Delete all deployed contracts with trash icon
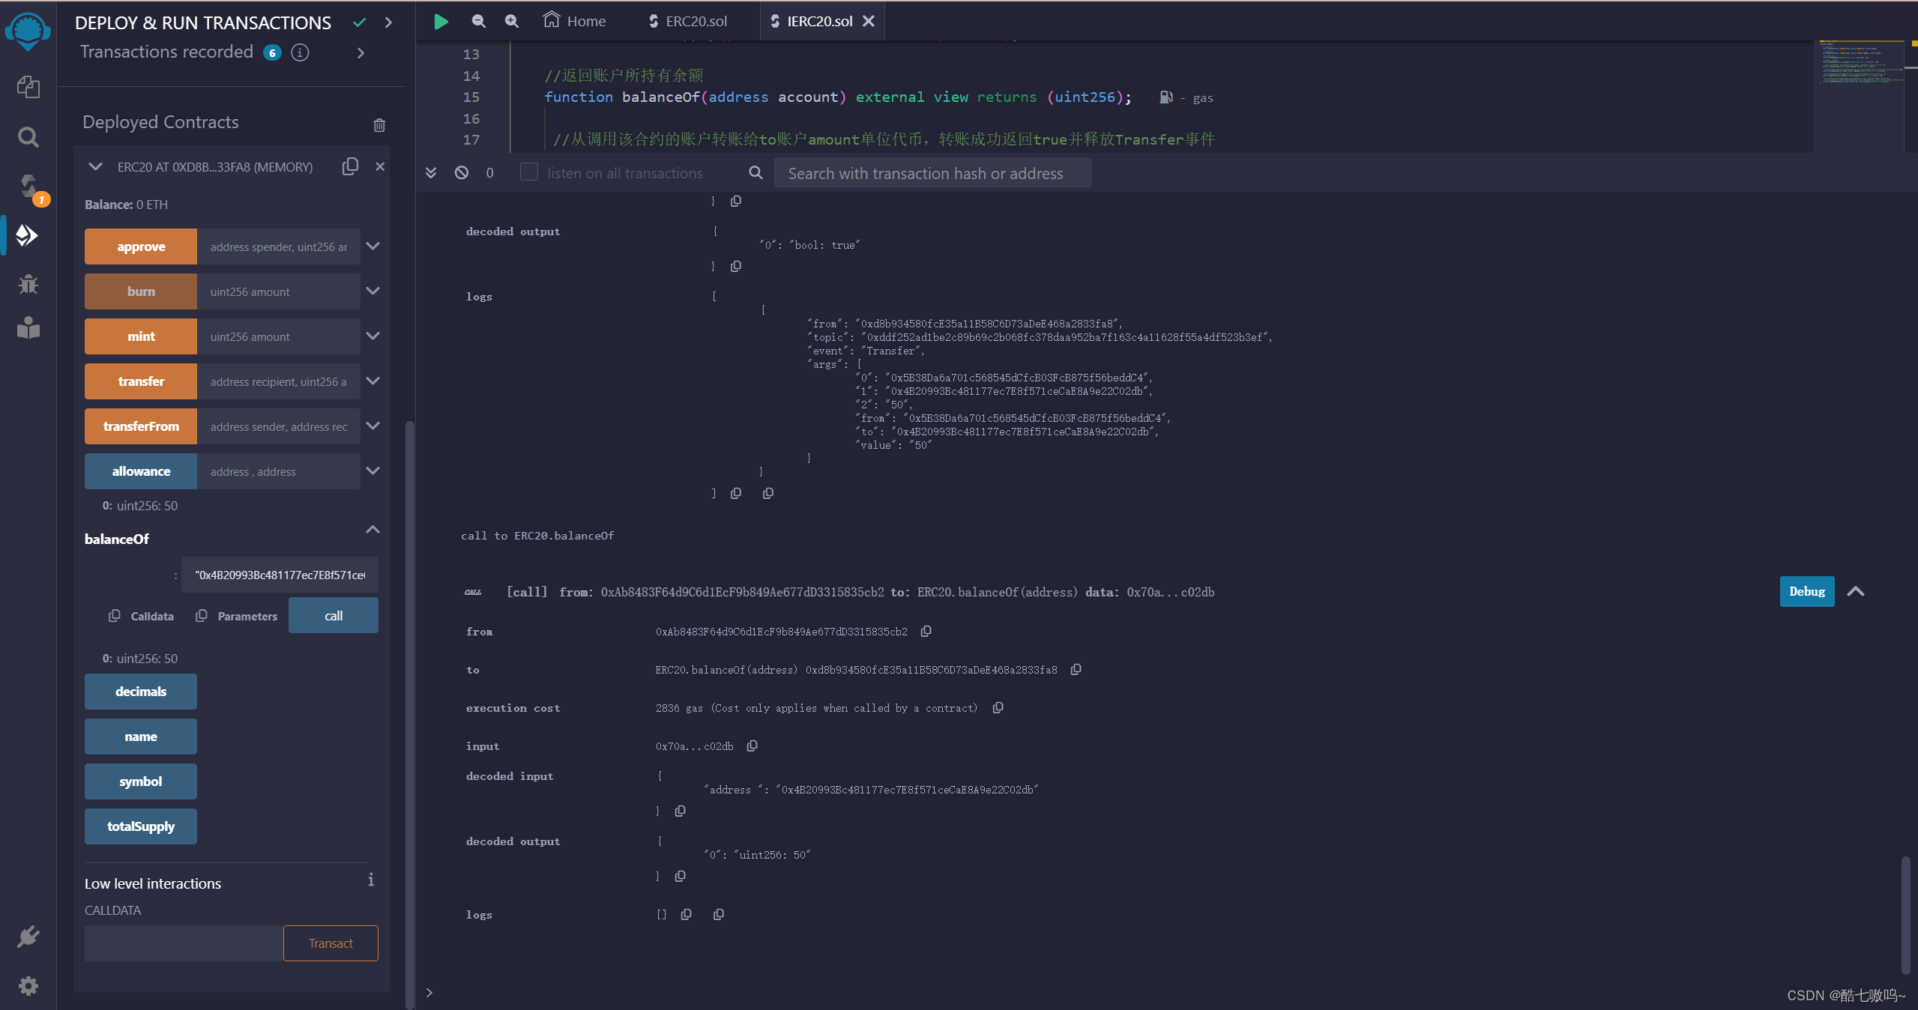This screenshot has height=1010, width=1918. click(x=379, y=125)
